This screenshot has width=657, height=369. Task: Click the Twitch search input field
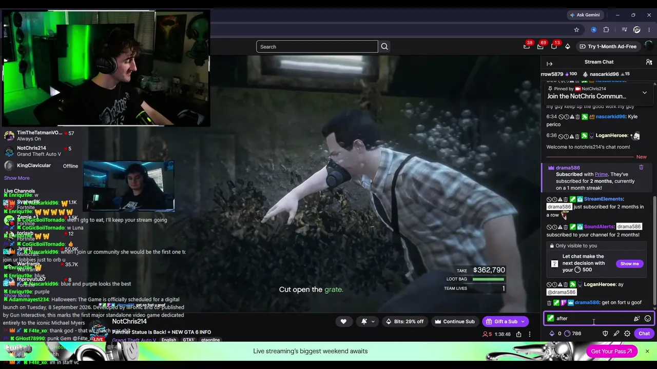tap(317, 47)
